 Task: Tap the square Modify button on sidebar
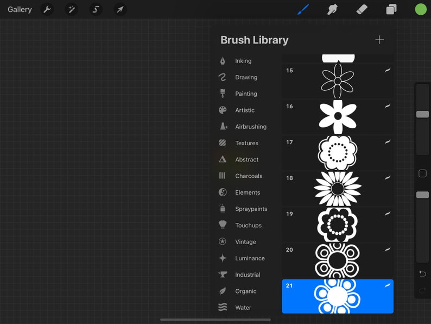pyautogui.click(x=422, y=173)
